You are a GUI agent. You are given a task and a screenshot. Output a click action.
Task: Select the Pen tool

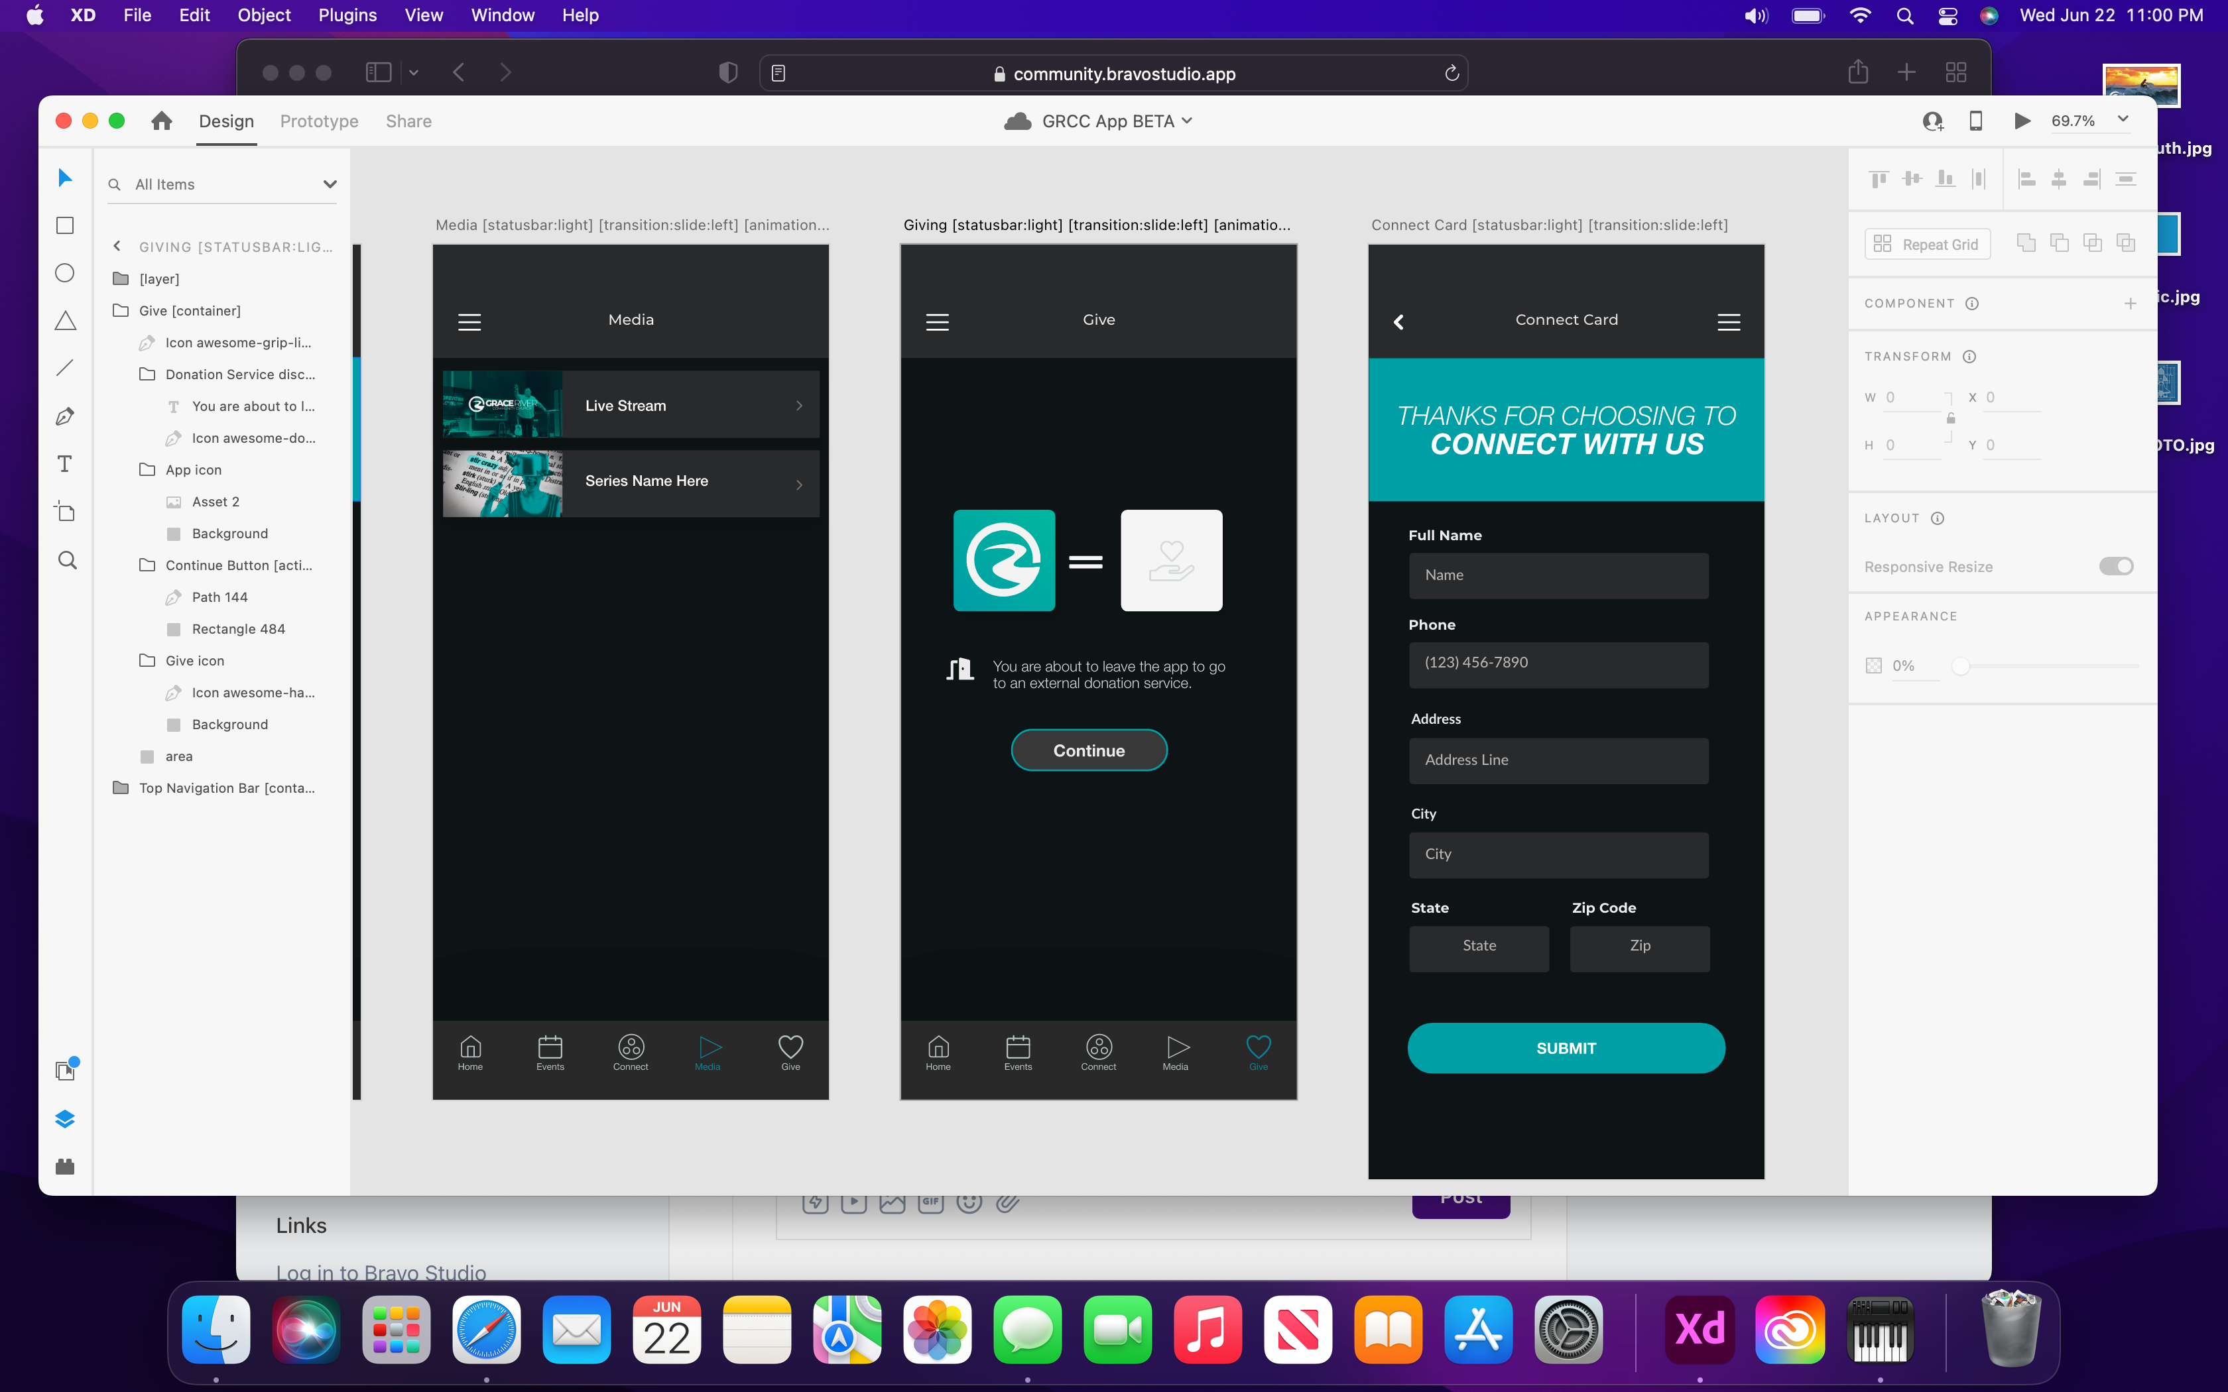pyautogui.click(x=64, y=416)
